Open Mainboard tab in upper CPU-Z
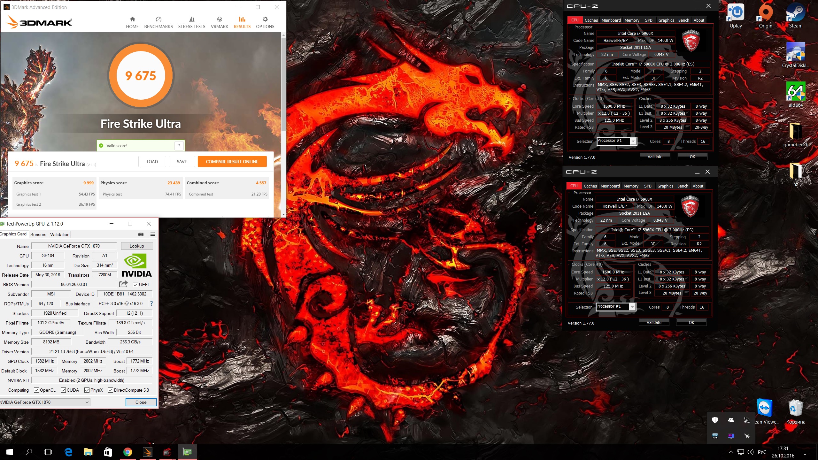Viewport: 818px width, 460px height. coord(611,20)
